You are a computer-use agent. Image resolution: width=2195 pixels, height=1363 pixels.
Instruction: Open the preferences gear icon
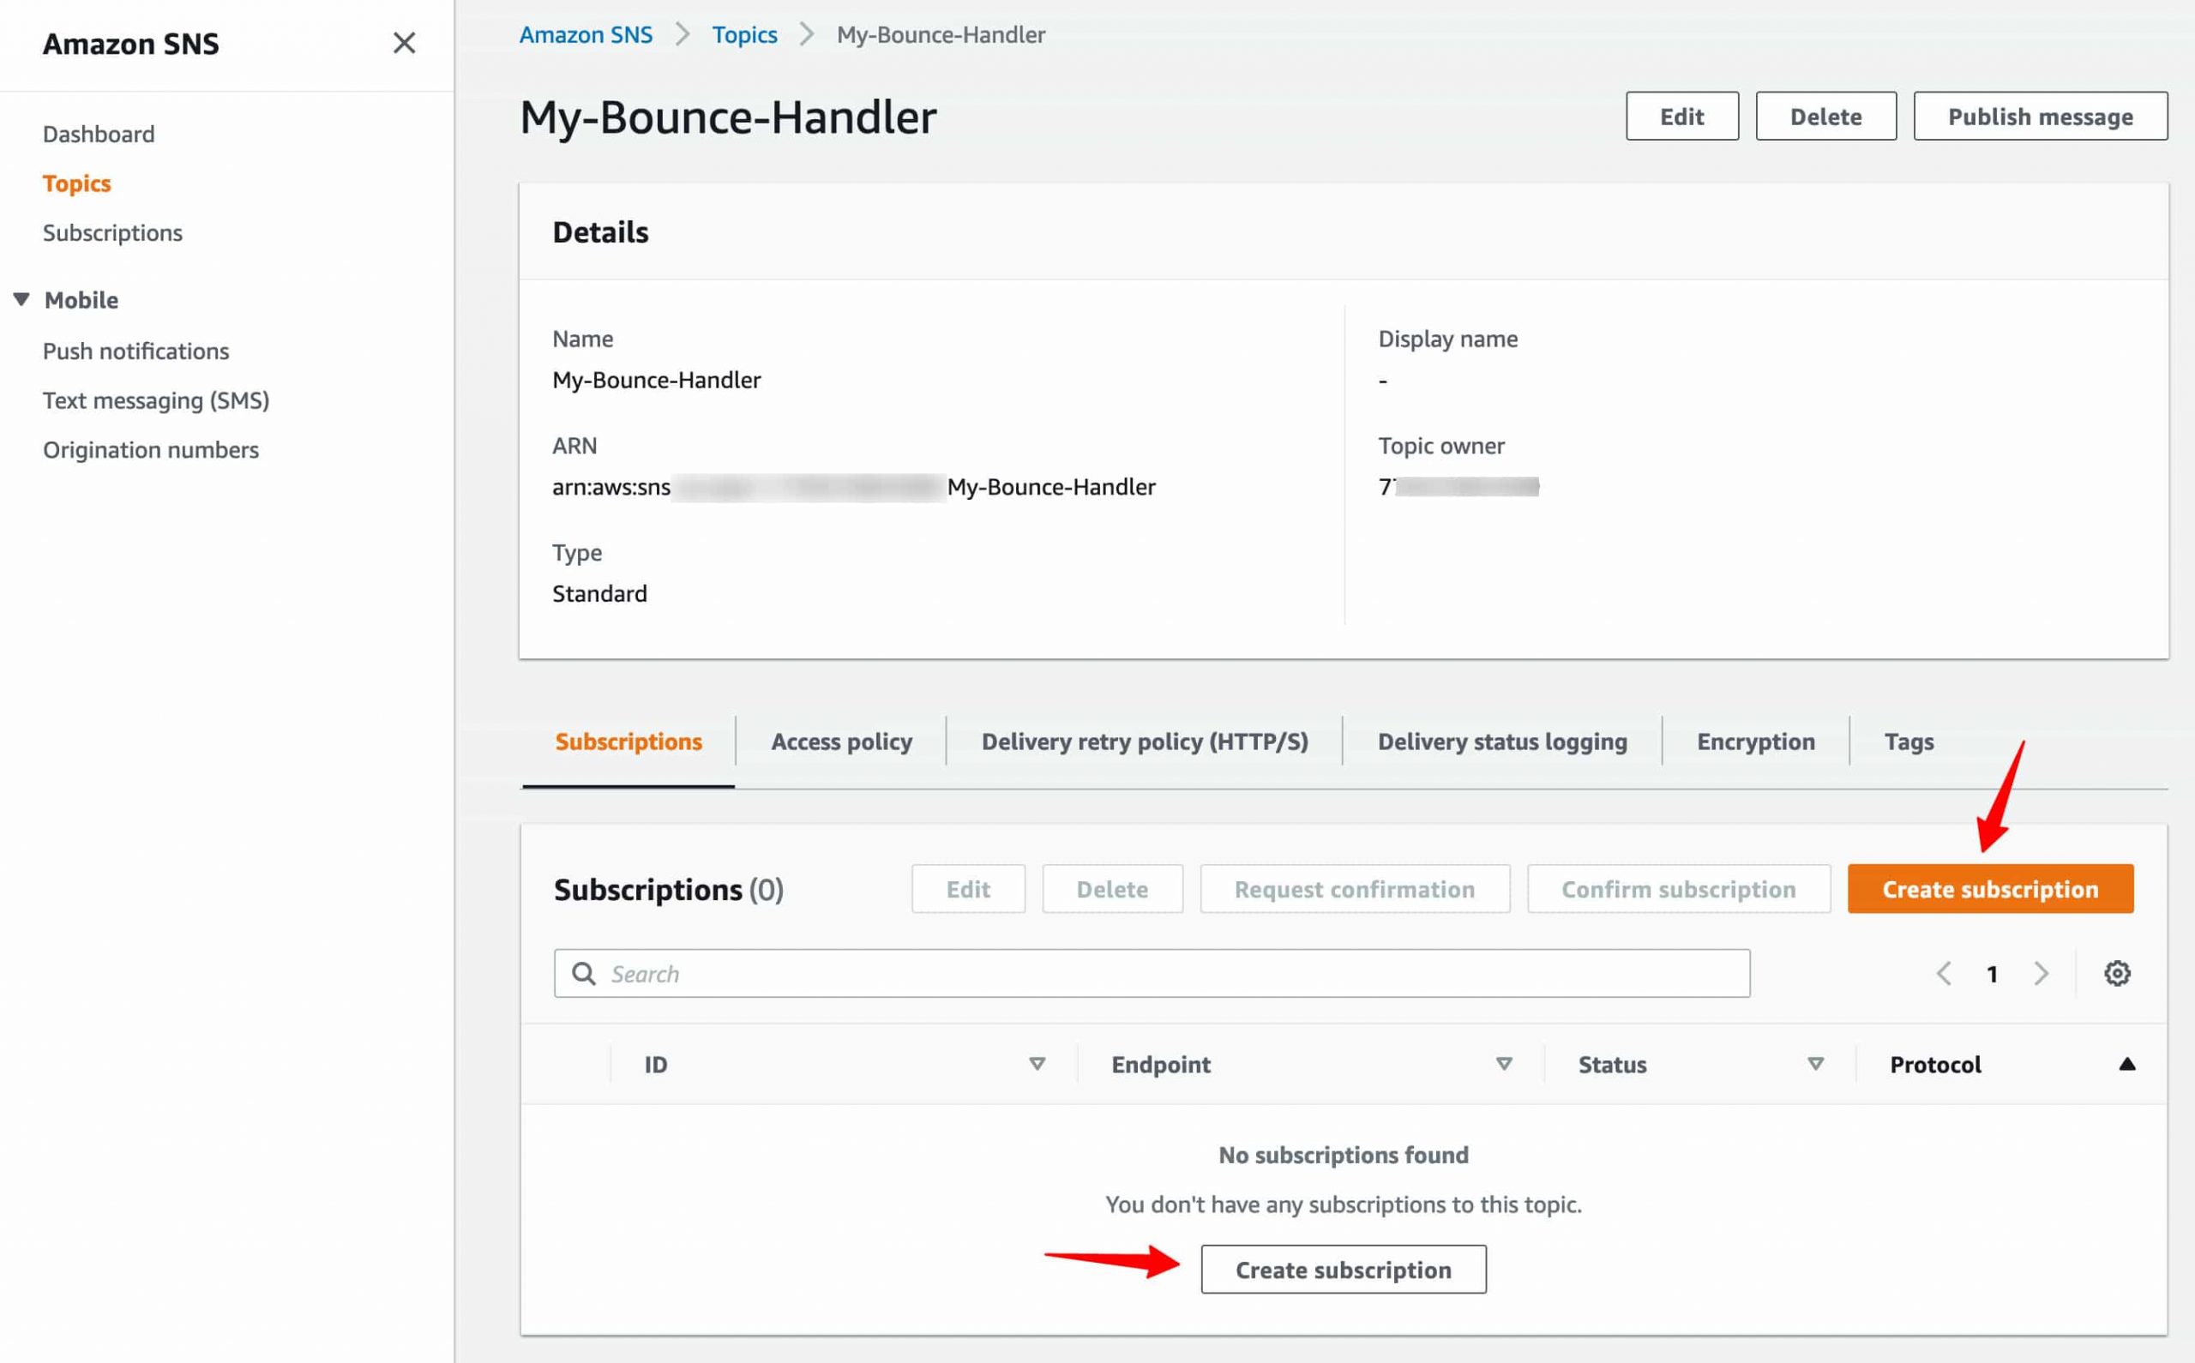click(x=2117, y=974)
